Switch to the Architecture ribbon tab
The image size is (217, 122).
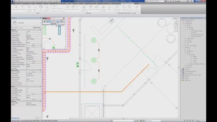pos(26,3)
